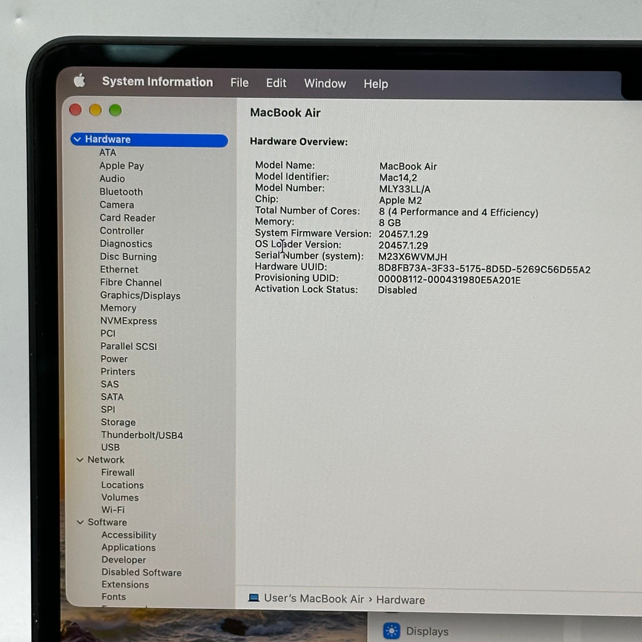Screen dimensions: 642x642
Task: Click the Model Identifier value Mac14,2
Action: tap(398, 178)
